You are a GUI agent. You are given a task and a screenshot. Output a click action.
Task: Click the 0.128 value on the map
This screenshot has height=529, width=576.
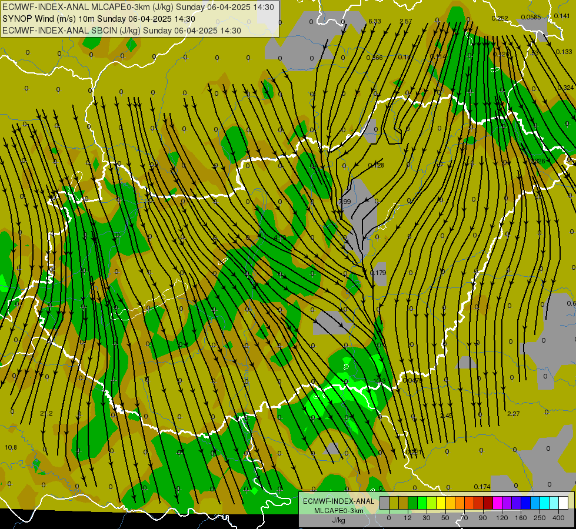click(x=376, y=165)
